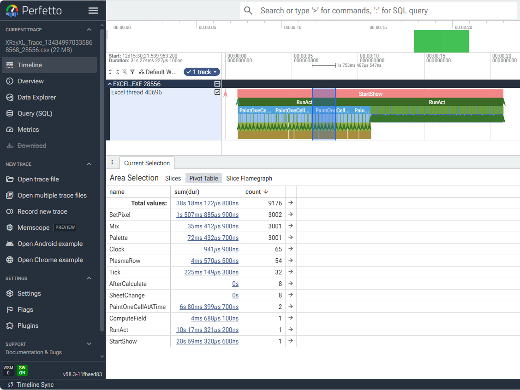Click SetPixel duration link 1s 507ms
Viewport: 520px width, 390px height.
(207, 215)
